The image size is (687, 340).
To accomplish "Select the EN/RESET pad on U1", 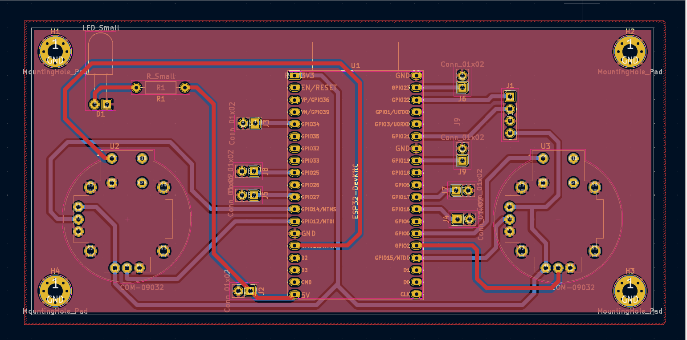I will point(294,88).
